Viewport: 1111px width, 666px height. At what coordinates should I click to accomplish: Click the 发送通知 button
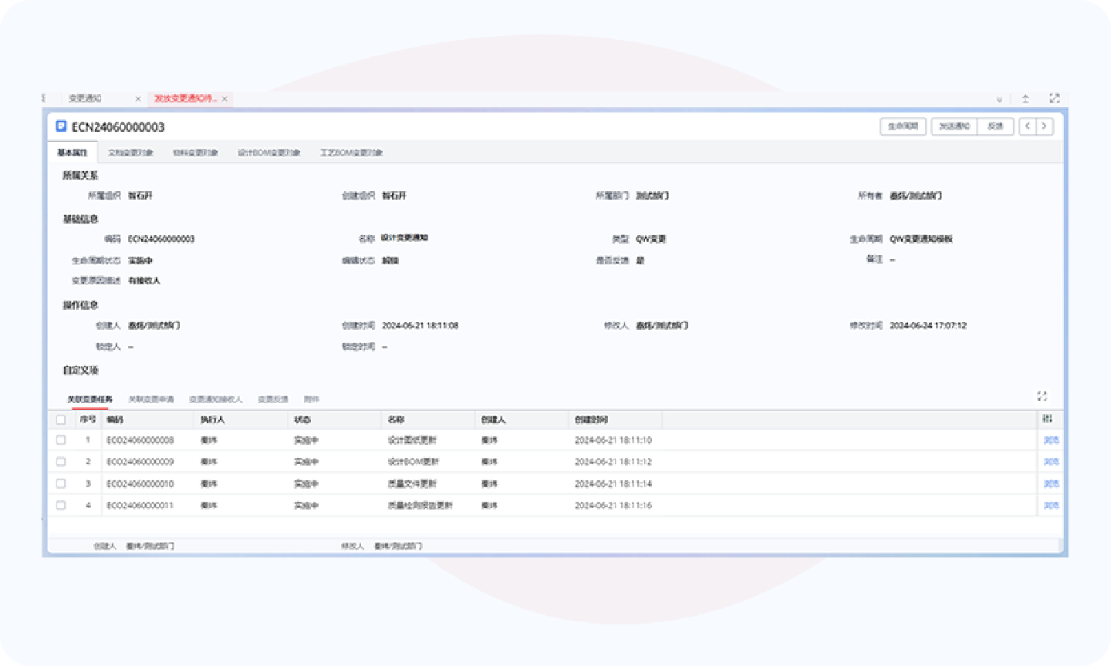point(954,126)
